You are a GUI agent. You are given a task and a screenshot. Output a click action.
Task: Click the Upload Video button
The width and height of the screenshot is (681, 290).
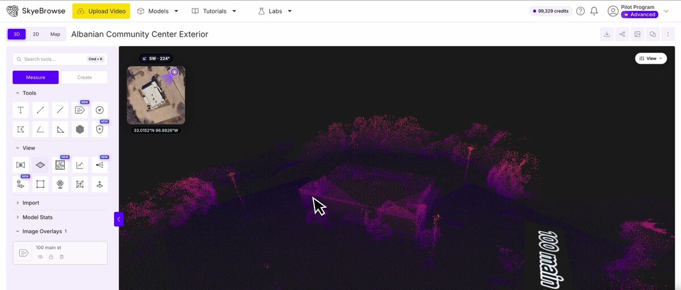(x=101, y=11)
